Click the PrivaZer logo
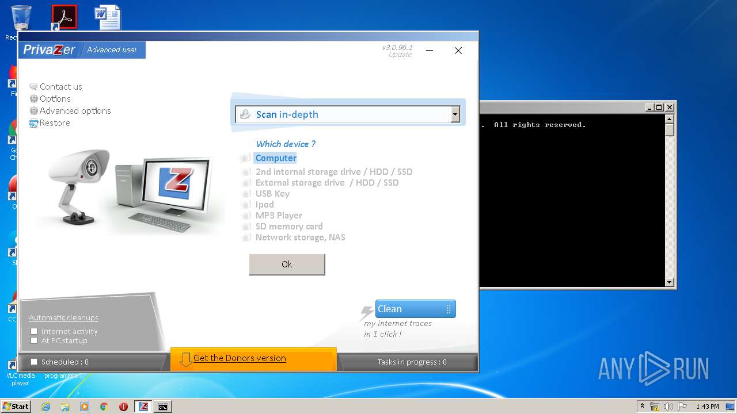The image size is (737, 414). coord(49,50)
